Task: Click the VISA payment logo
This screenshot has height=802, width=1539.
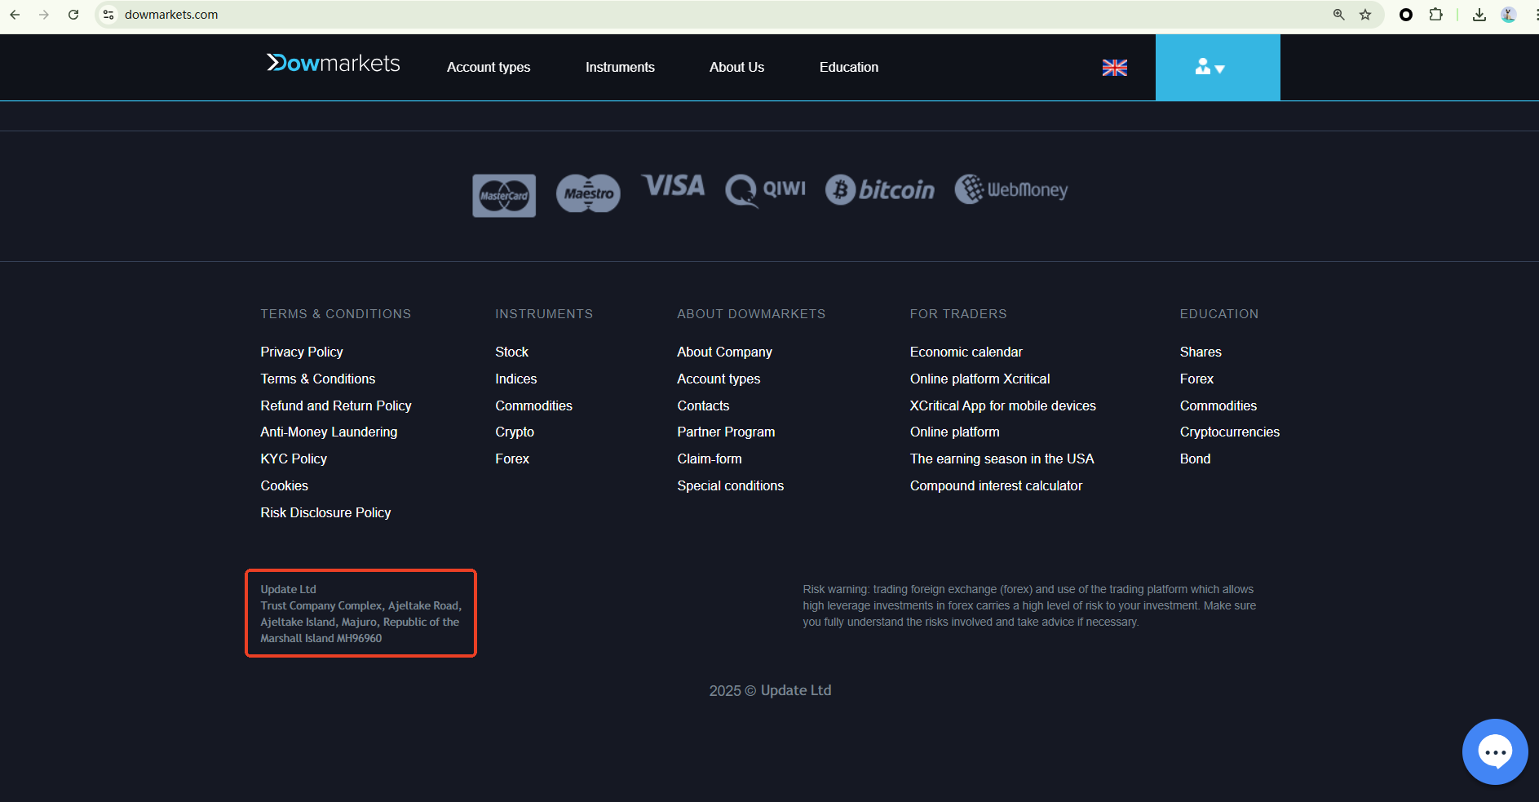Action: (x=673, y=186)
